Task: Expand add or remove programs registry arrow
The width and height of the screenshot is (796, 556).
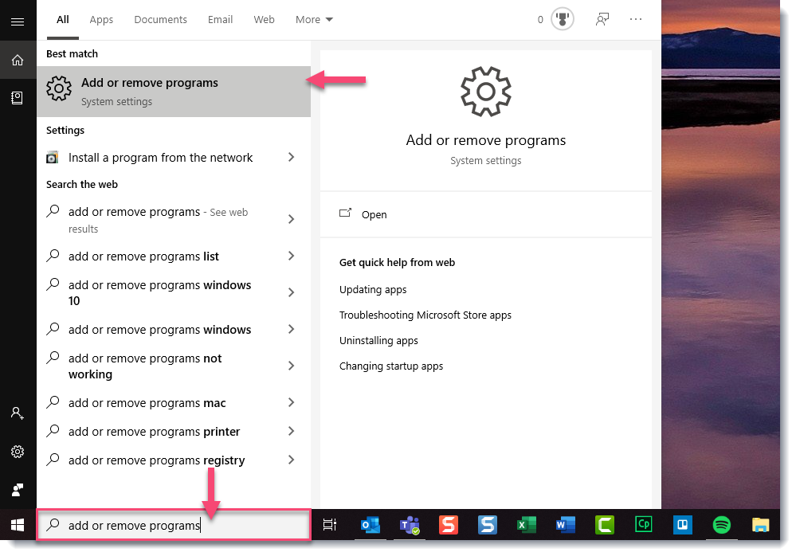Action: tap(292, 460)
